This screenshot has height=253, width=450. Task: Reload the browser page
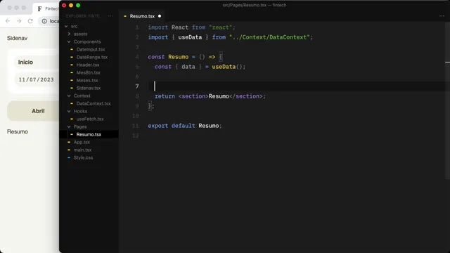click(x=30, y=21)
